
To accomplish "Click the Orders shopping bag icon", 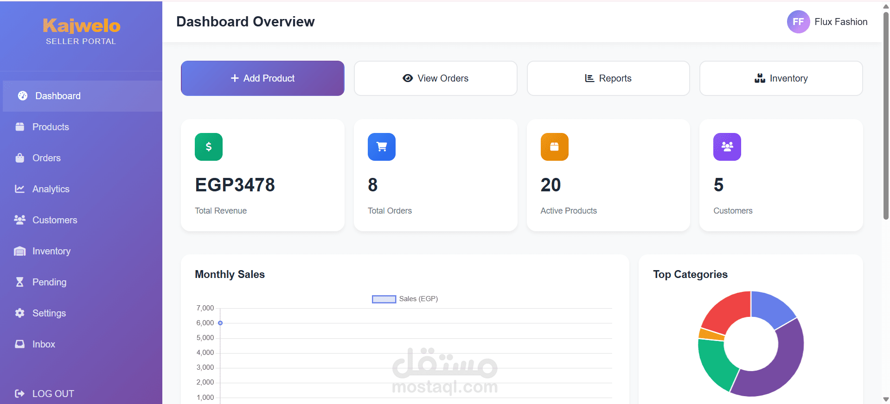I will click(x=19, y=158).
